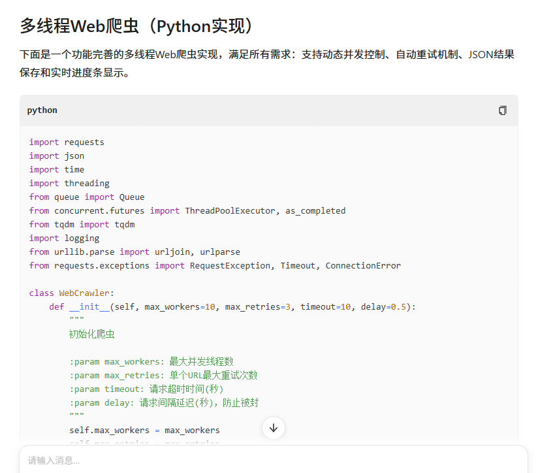Click the "class WebCrawler:" definition line

pos(72,293)
